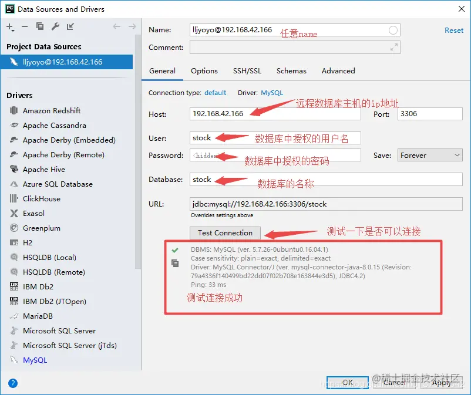This screenshot has height=395, width=471.
Task: Copy connection test result to clipboard
Action: point(175,263)
